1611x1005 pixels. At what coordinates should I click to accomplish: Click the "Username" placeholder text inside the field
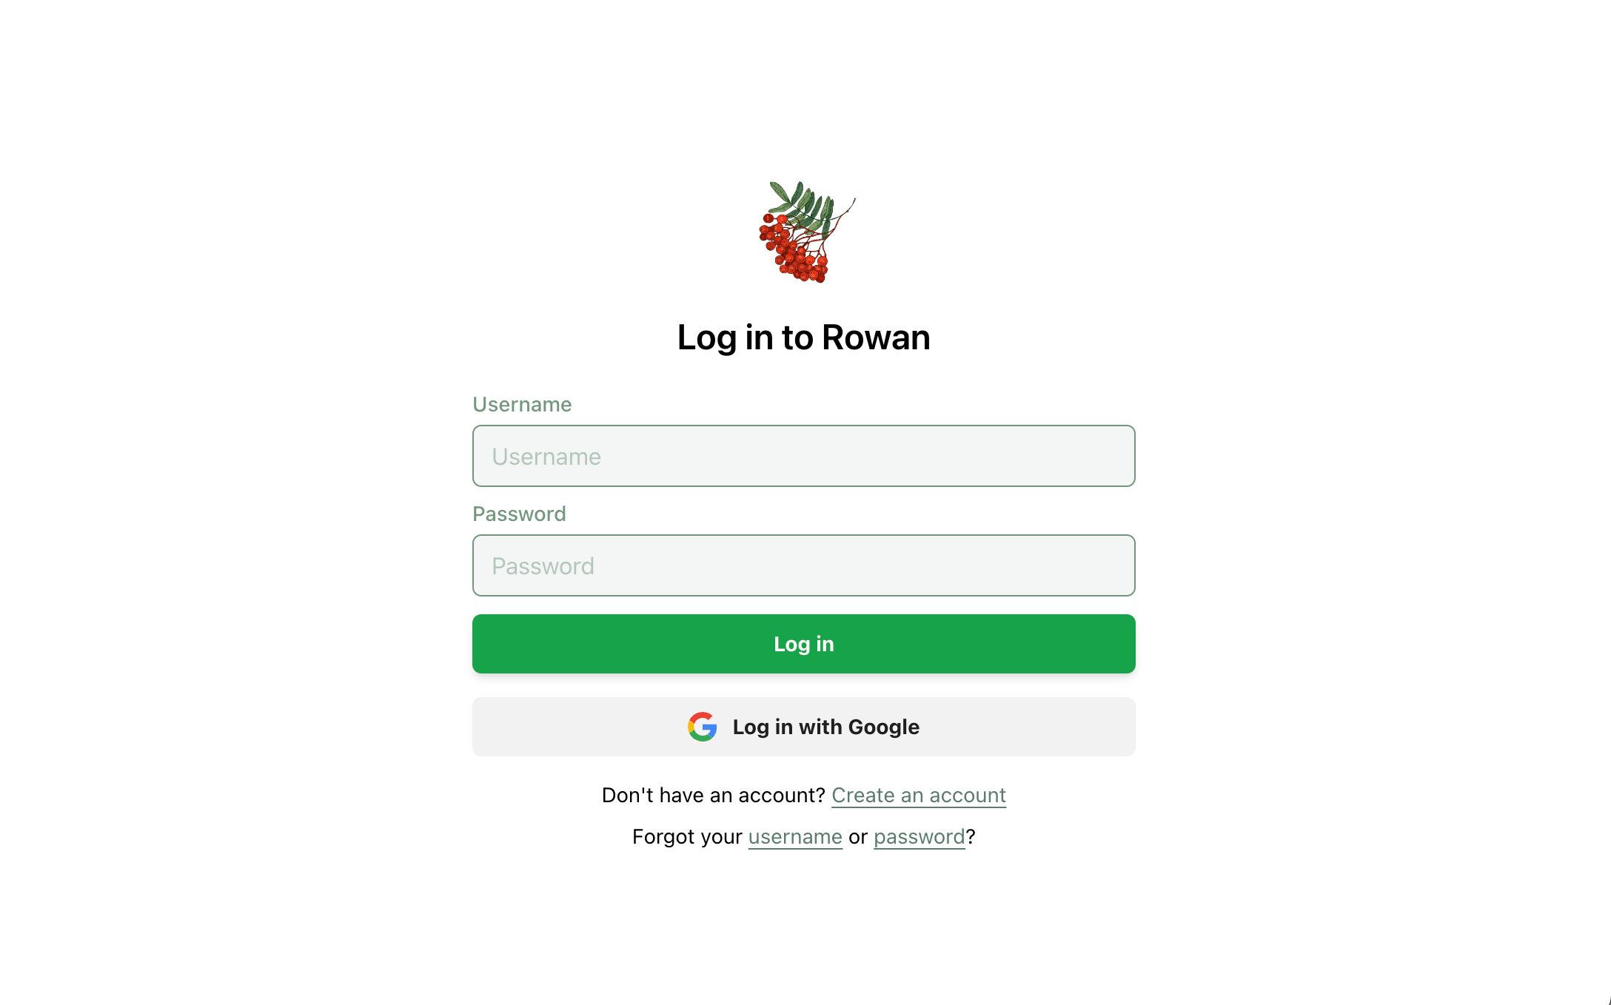tap(546, 457)
